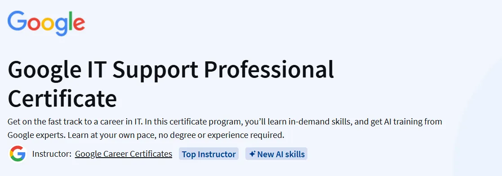This screenshot has height=176, width=502.
Task: Click the multicolor Google logo at top
Action: pyautogui.click(x=46, y=23)
